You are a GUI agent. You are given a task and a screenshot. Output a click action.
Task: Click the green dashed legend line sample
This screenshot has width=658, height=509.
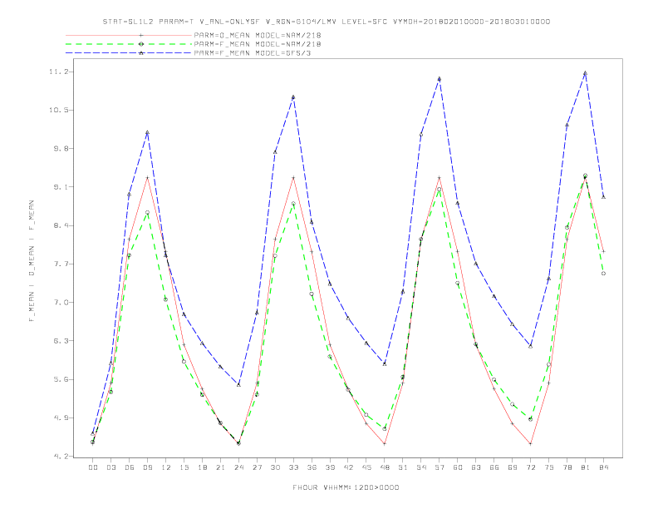coord(129,44)
